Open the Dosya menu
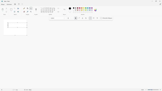This screenshot has width=162, height=91. pos(3,4)
